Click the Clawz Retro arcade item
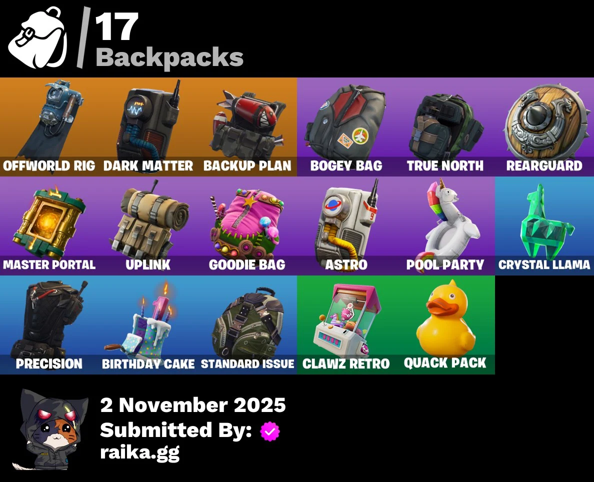Viewport: 594px width, 482px height. 346,324
